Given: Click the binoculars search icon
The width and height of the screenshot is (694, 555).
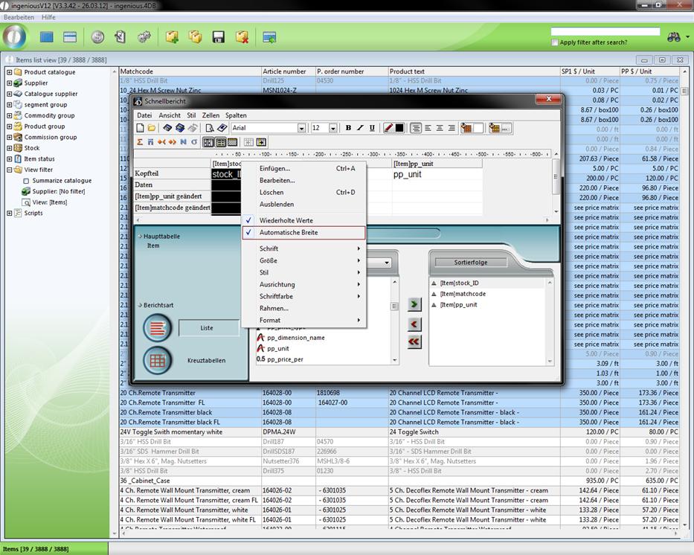Looking at the screenshot, I should (674, 36).
